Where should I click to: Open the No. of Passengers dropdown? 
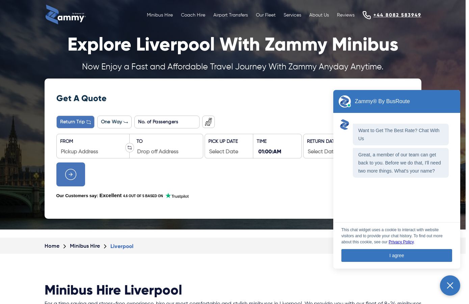tap(167, 122)
